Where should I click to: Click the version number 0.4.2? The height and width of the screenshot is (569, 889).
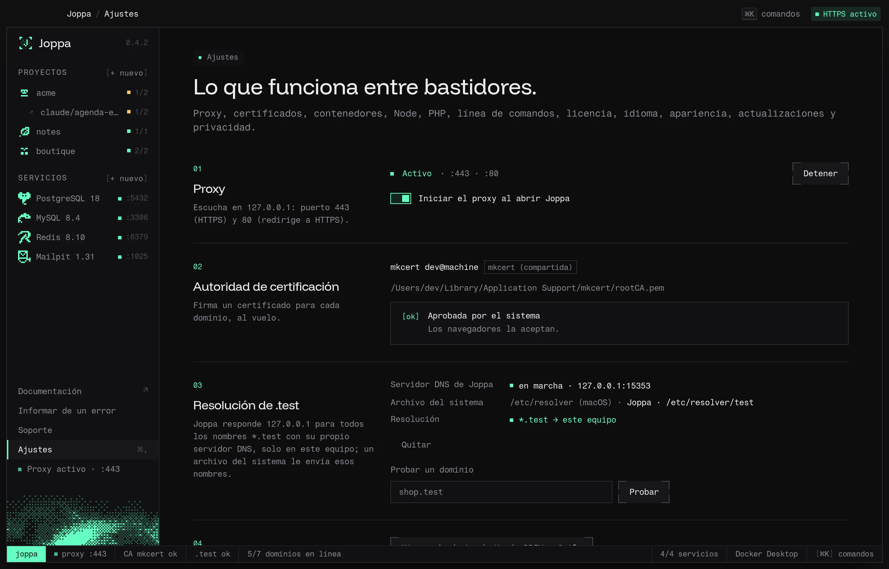(137, 42)
